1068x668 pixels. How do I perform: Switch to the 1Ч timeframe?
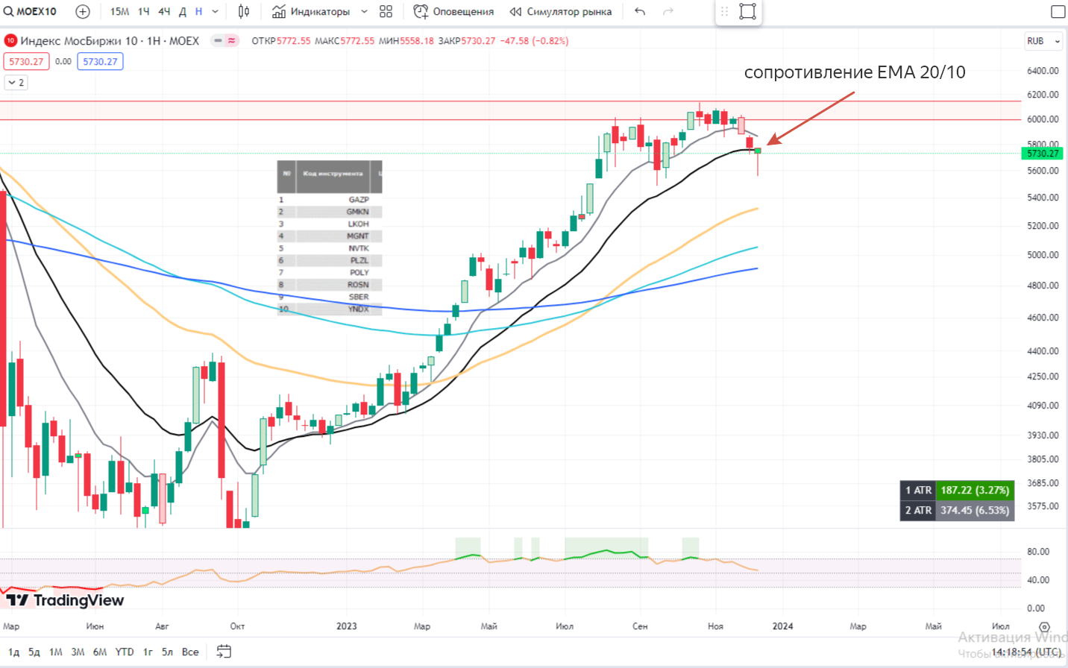click(x=144, y=11)
